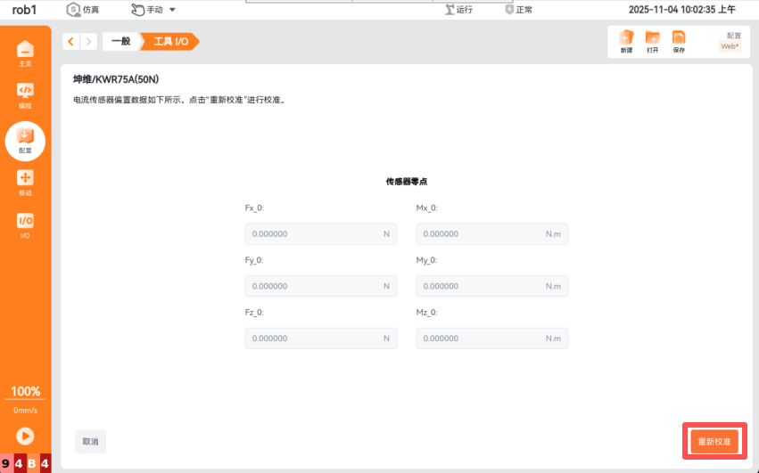Screen dimensions: 759x473
Task: Select the 配置 configuration sidebar icon
Action: (x=25, y=138)
